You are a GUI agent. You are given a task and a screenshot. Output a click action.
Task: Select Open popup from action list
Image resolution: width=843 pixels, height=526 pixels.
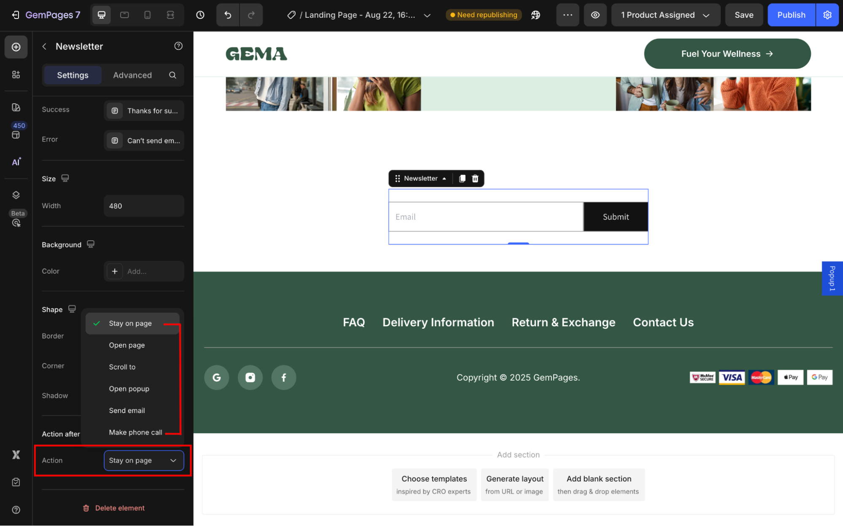(129, 389)
